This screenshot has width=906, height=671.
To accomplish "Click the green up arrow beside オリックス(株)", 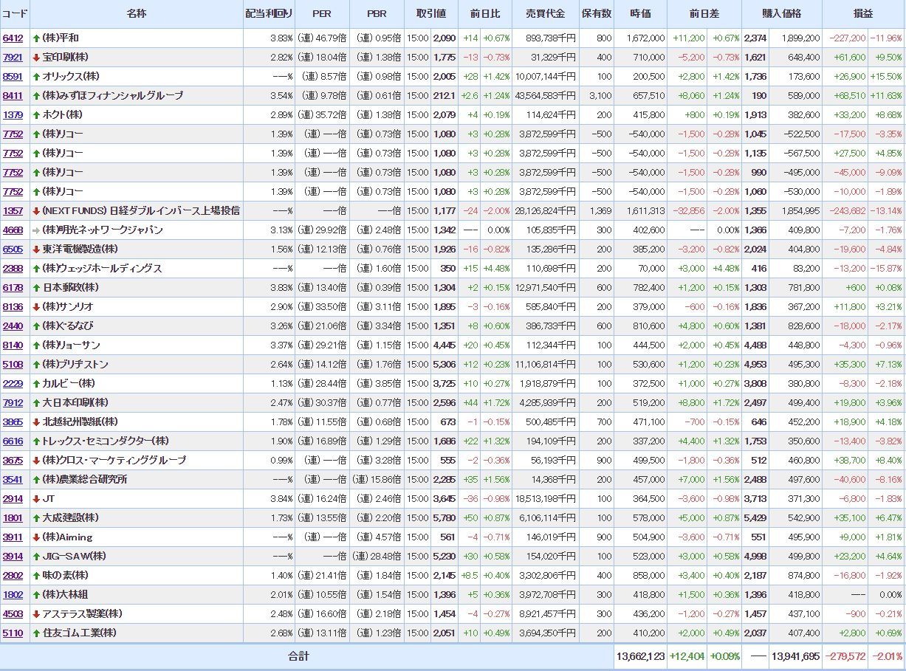I will pyautogui.click(x=36, y=77).
